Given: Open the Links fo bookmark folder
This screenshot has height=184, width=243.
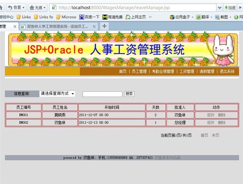Looking at the screenshot, I should pyautogui.click(x=44, y=17).
